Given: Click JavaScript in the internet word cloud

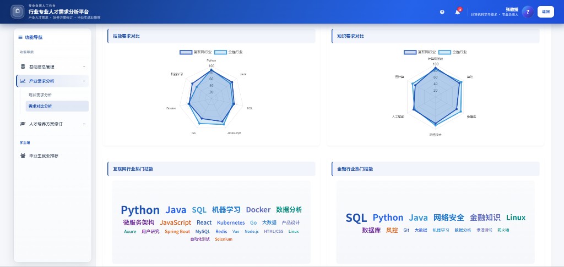Looking at the screenshot, I should point(176,222).
